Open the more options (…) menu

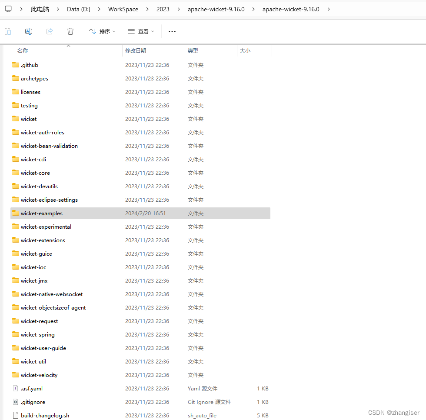pos(172,31)
